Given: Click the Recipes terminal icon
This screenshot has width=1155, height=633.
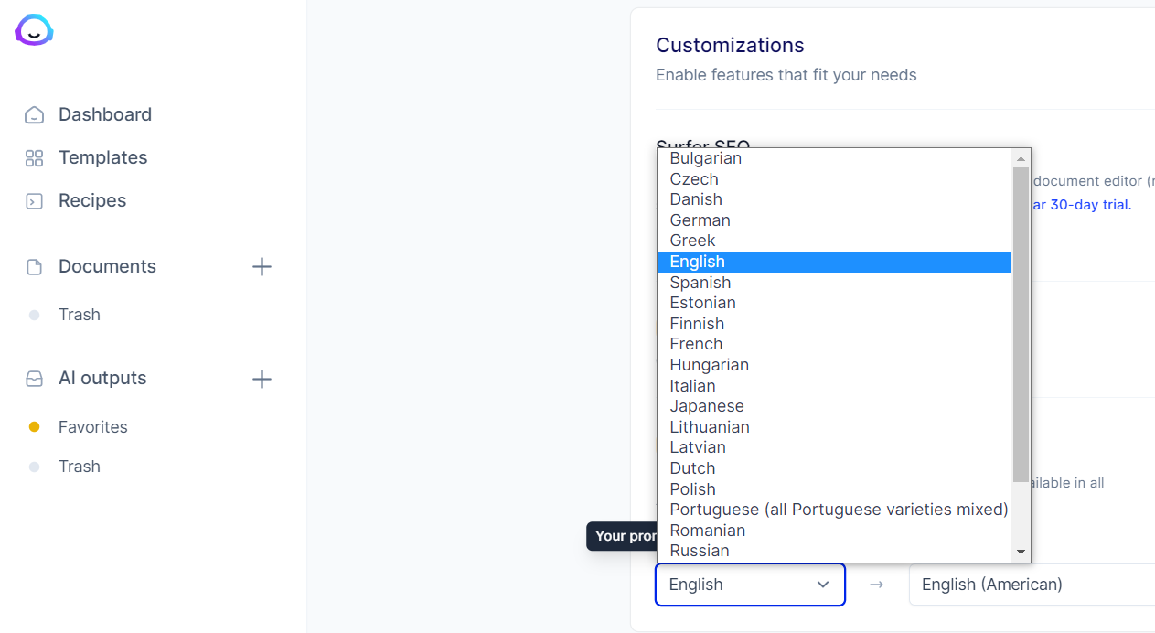Looking at the screenshot, I should coord(34,201).
